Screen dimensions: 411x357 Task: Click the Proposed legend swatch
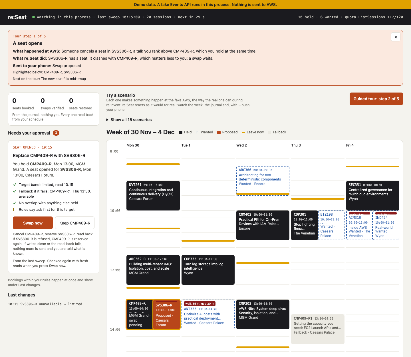[x=219, y=132]
